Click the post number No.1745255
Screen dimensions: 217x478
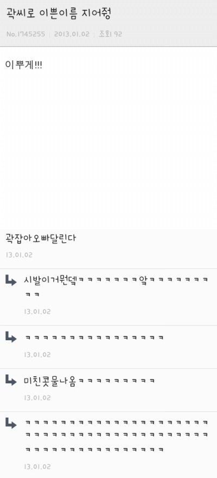(x=25, y=34)
